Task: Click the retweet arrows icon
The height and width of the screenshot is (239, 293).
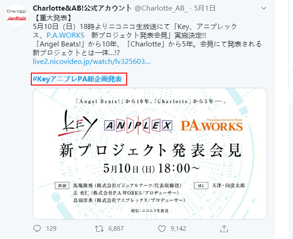Action: (99, 229)
